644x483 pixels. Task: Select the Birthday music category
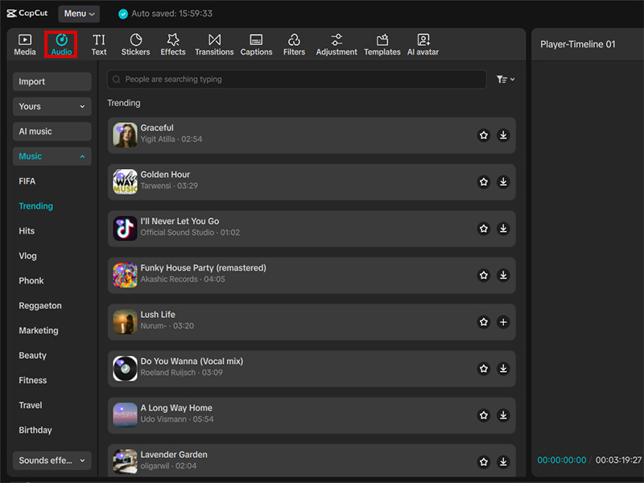click(35, 431)
